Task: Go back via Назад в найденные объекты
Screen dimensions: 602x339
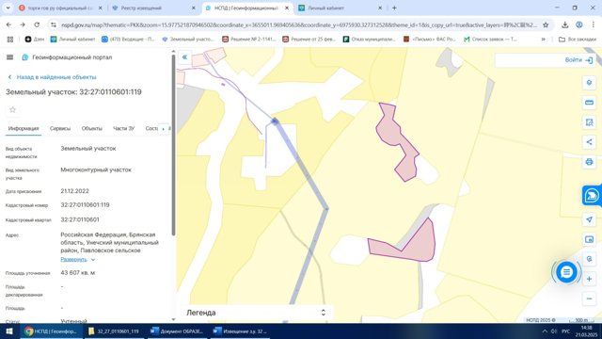Action: [53, 77]
